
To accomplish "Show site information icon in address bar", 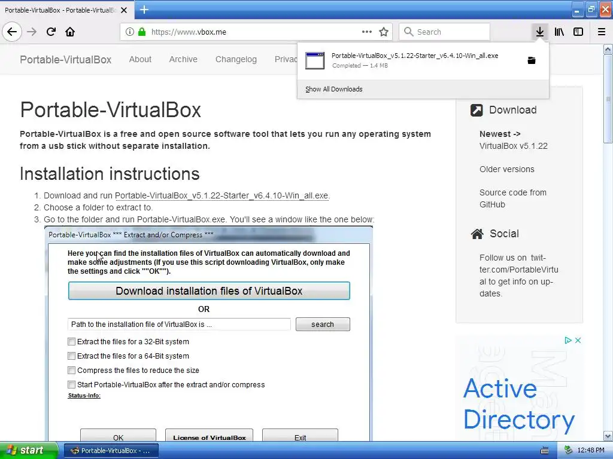I will [x=130, y=32].
